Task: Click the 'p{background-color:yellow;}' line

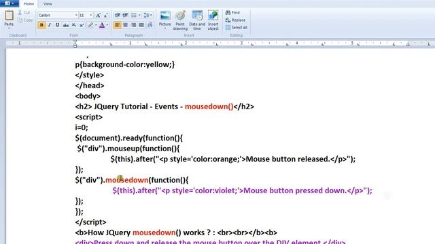Action: [125, 64]
